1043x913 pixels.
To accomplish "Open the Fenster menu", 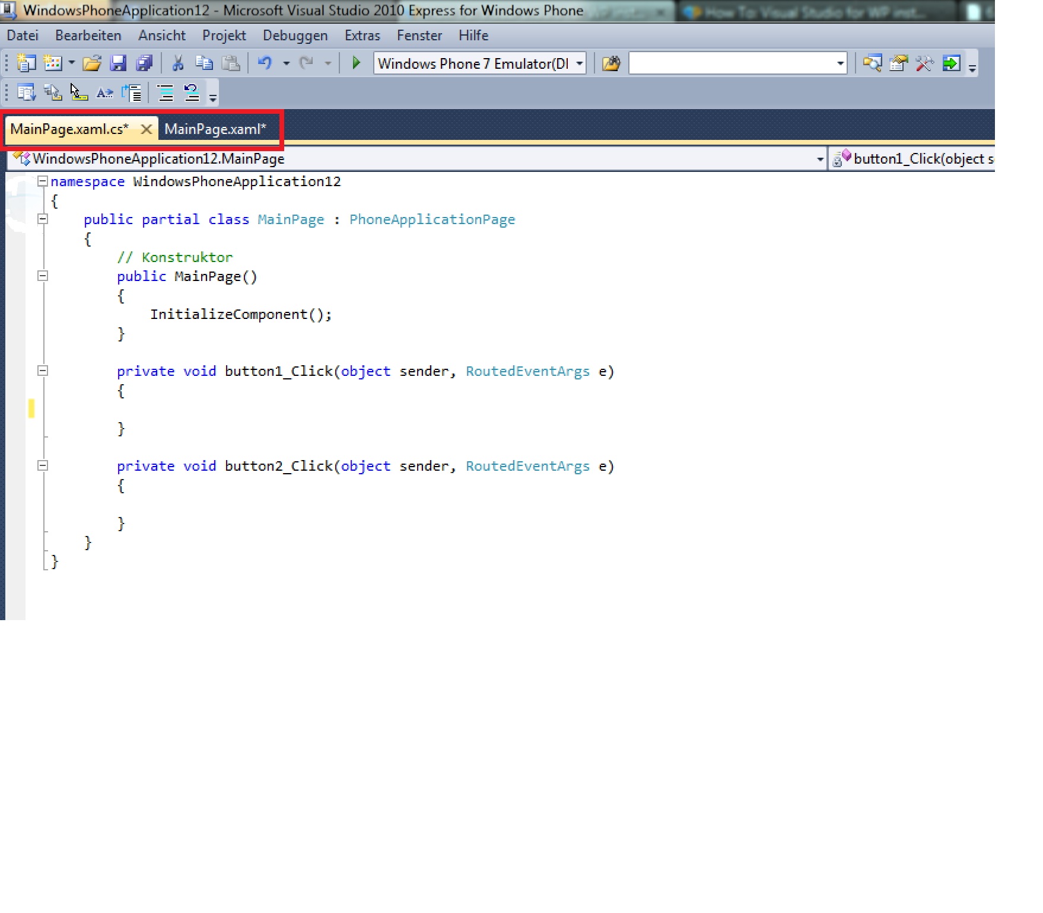I will point(419,36).
